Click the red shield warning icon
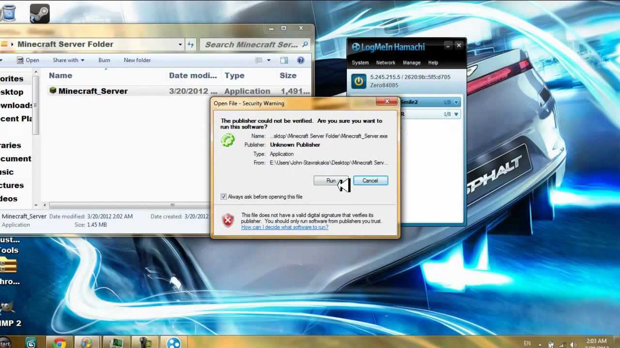The image size is (620, 348). (228, 220)
